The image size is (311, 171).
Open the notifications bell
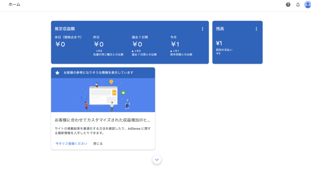click(x=298, y=5)
